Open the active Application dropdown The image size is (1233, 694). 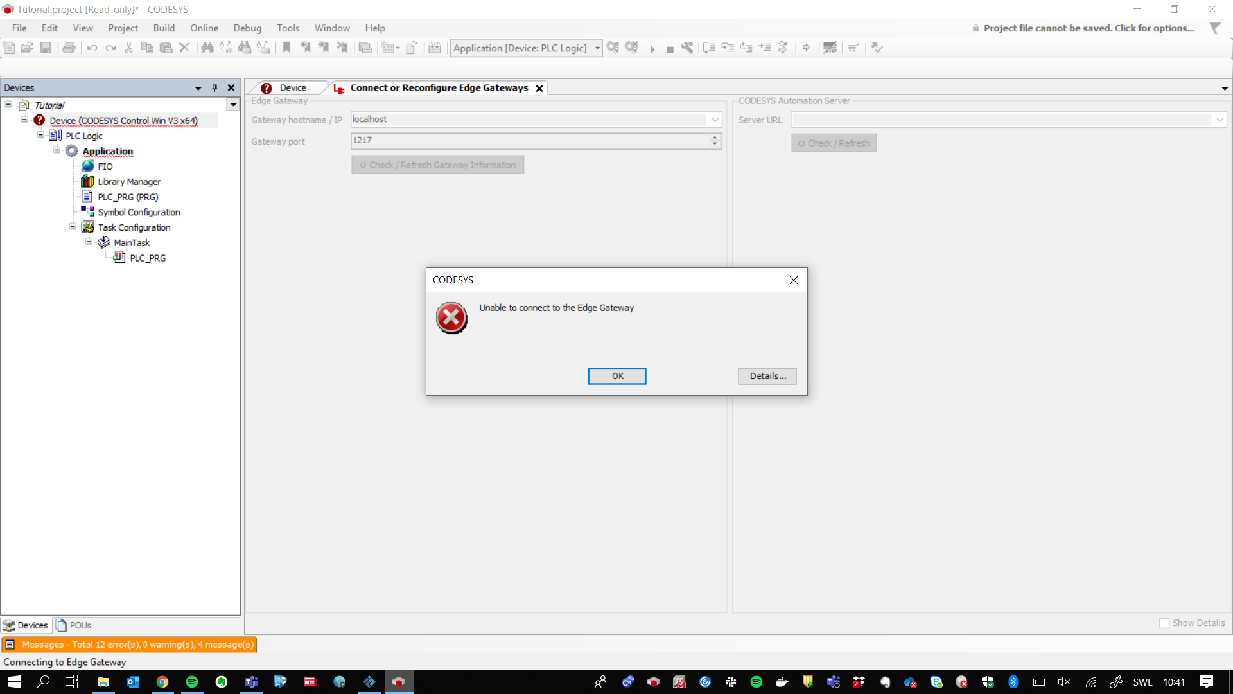597,48
